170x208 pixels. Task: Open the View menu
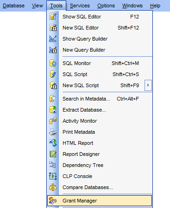point(38,6)
